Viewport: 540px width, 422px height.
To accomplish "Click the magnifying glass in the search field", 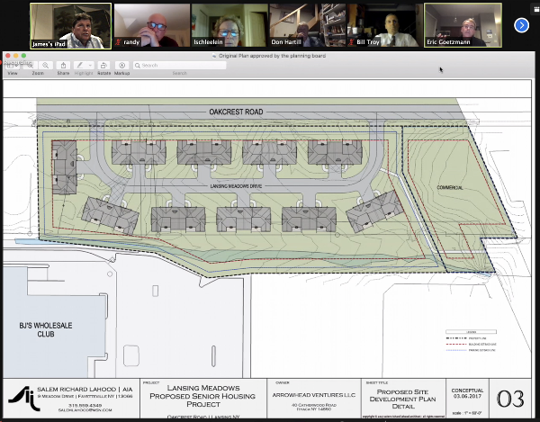I will (x=136, y=65).
